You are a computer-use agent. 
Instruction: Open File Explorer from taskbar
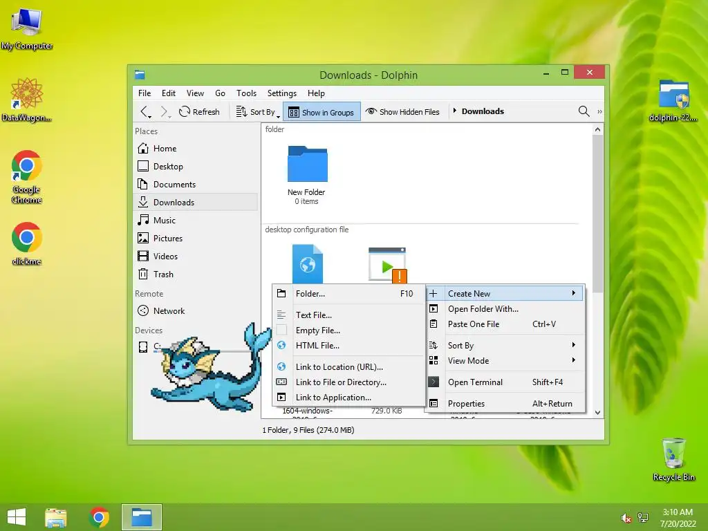(x=56, y=517)
